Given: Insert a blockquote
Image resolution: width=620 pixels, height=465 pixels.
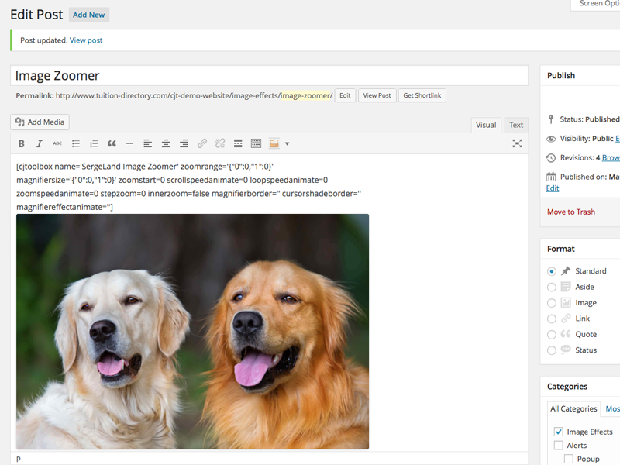Looking at the screenshot, I should 112,143.
